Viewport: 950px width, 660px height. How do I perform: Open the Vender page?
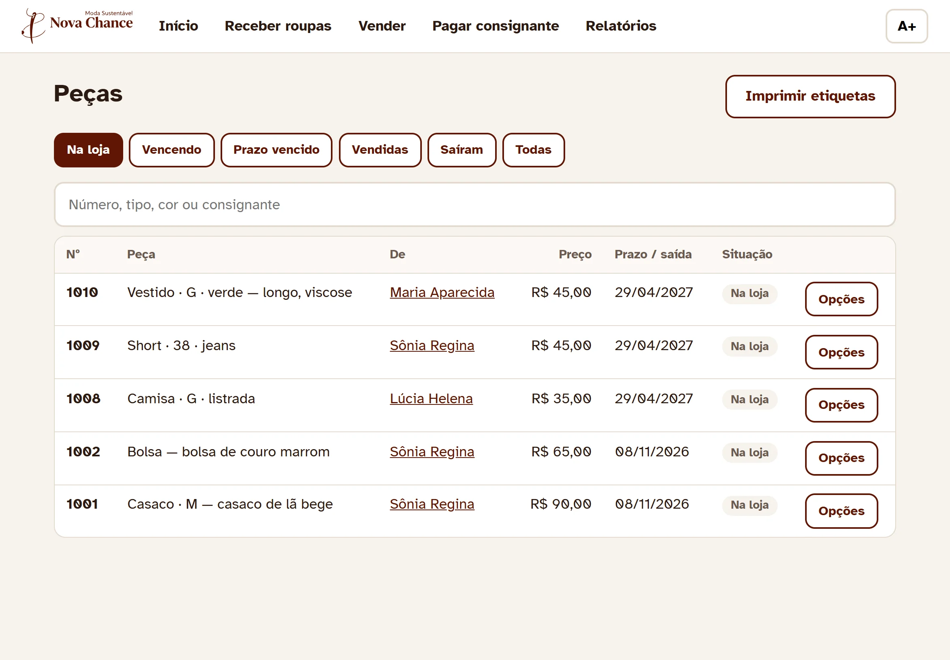tap(382, 26)
